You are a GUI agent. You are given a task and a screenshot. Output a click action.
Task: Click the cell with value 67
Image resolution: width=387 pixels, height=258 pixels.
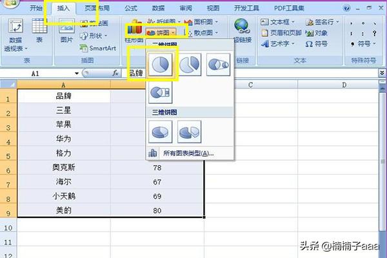coord(157,182)
